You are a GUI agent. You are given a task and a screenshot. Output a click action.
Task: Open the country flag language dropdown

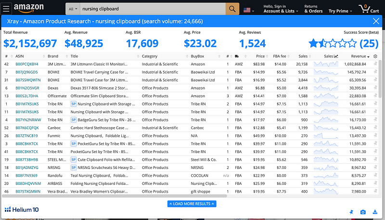[248, 10]
